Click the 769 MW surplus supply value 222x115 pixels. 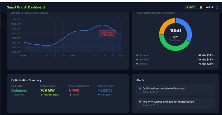pos(47,90)
